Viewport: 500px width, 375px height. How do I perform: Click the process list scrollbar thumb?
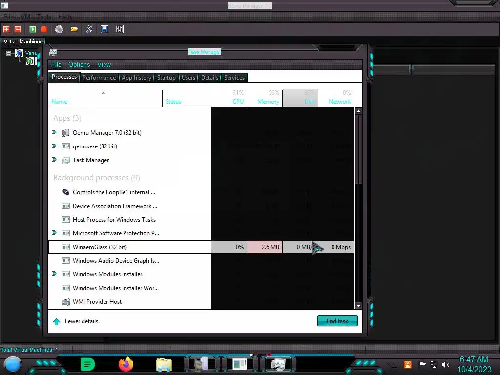pos(358,149)
